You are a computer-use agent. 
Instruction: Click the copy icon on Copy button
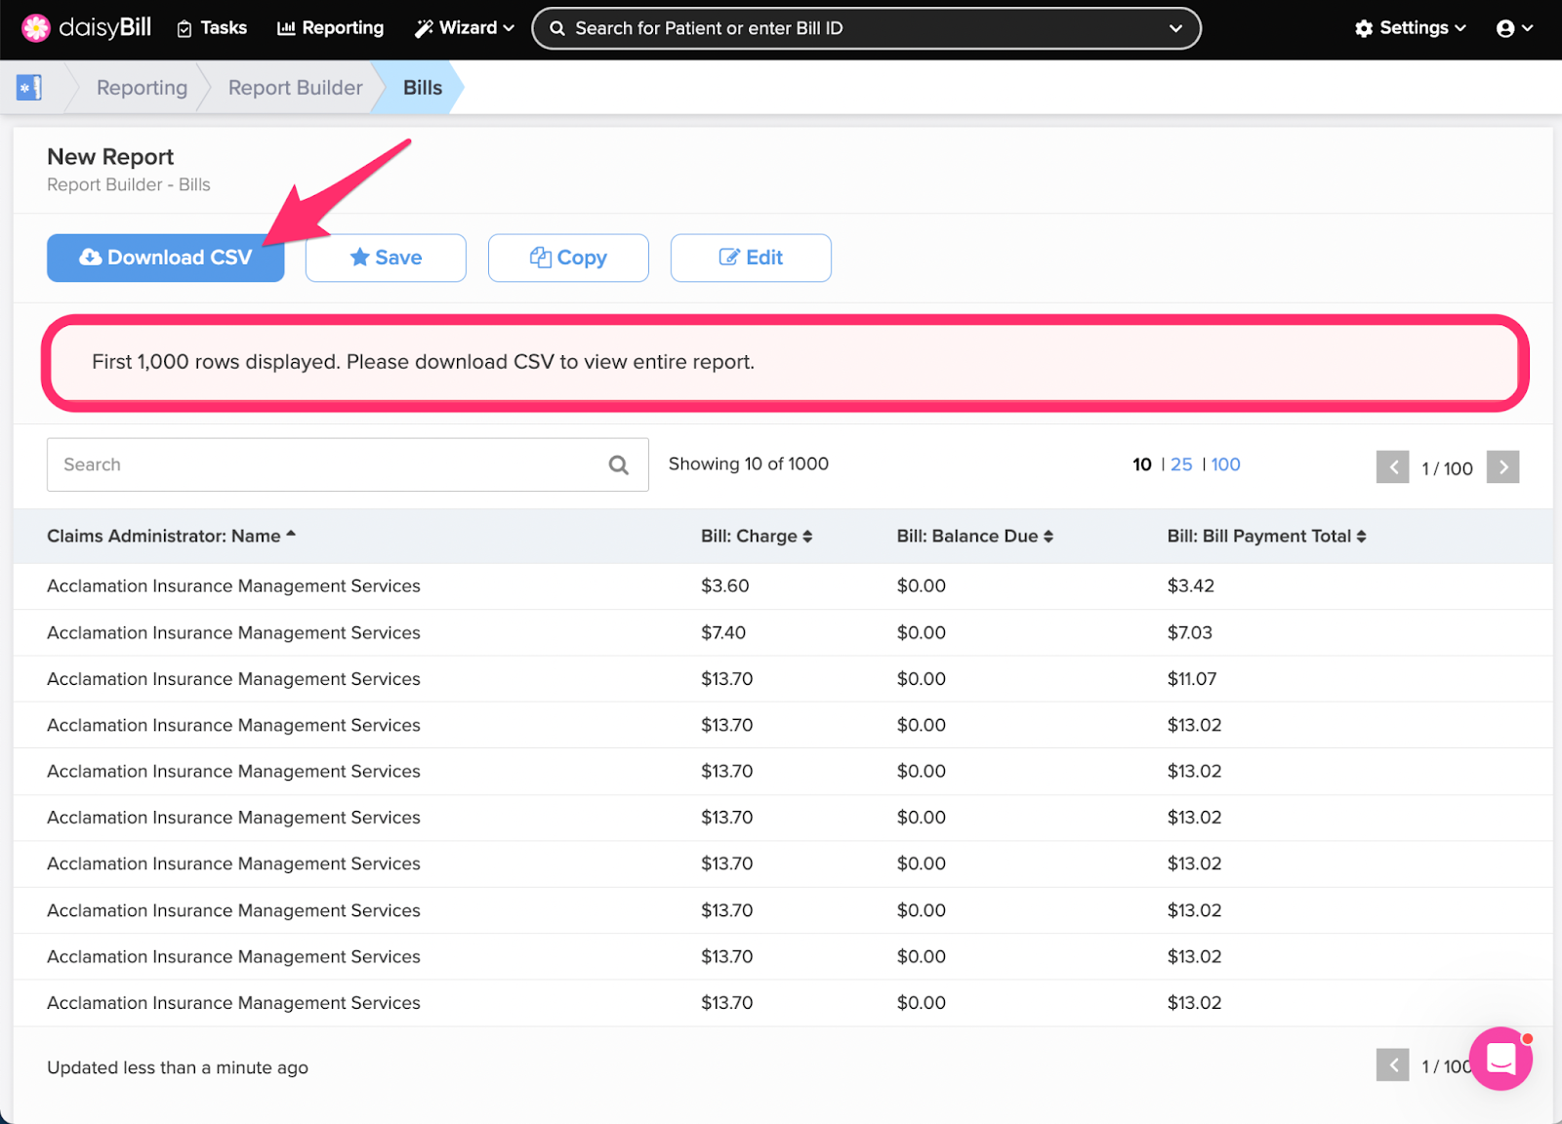[541, 257]
